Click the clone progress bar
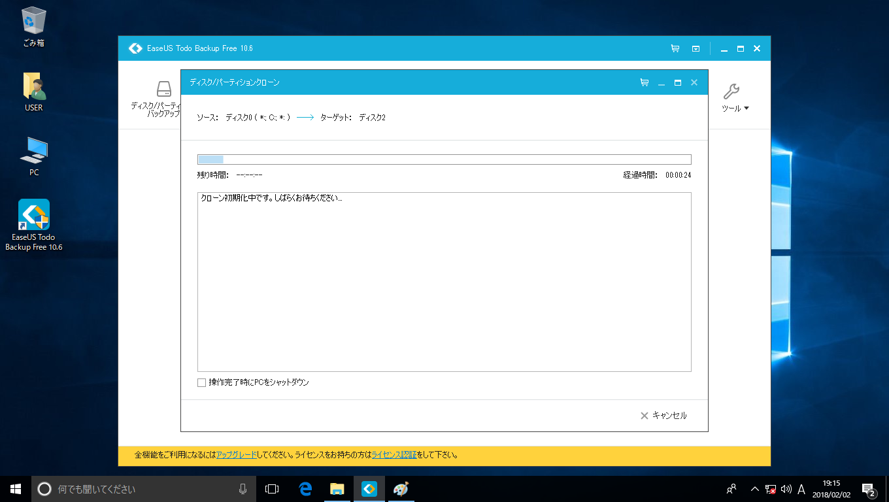 [444, 159]
